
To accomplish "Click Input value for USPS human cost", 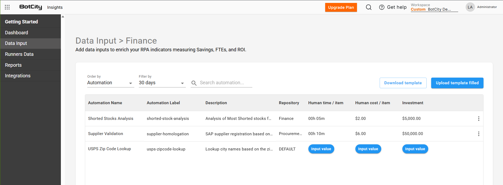I will pyautogui.click(x=368, y=149).
